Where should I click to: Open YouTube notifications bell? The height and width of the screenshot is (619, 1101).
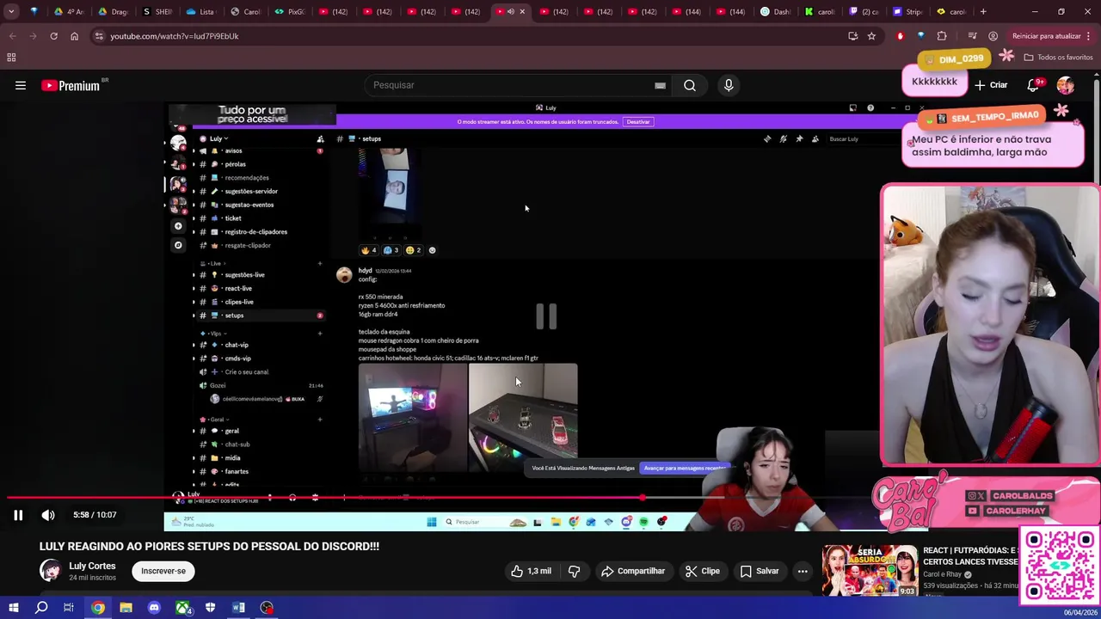(1033, 85)
